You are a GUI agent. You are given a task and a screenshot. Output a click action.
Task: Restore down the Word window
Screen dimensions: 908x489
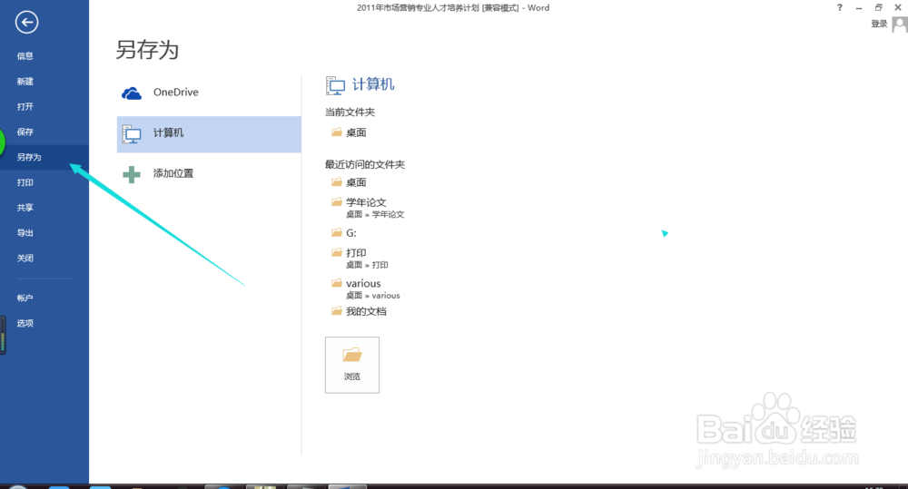(x=878, y=7)
